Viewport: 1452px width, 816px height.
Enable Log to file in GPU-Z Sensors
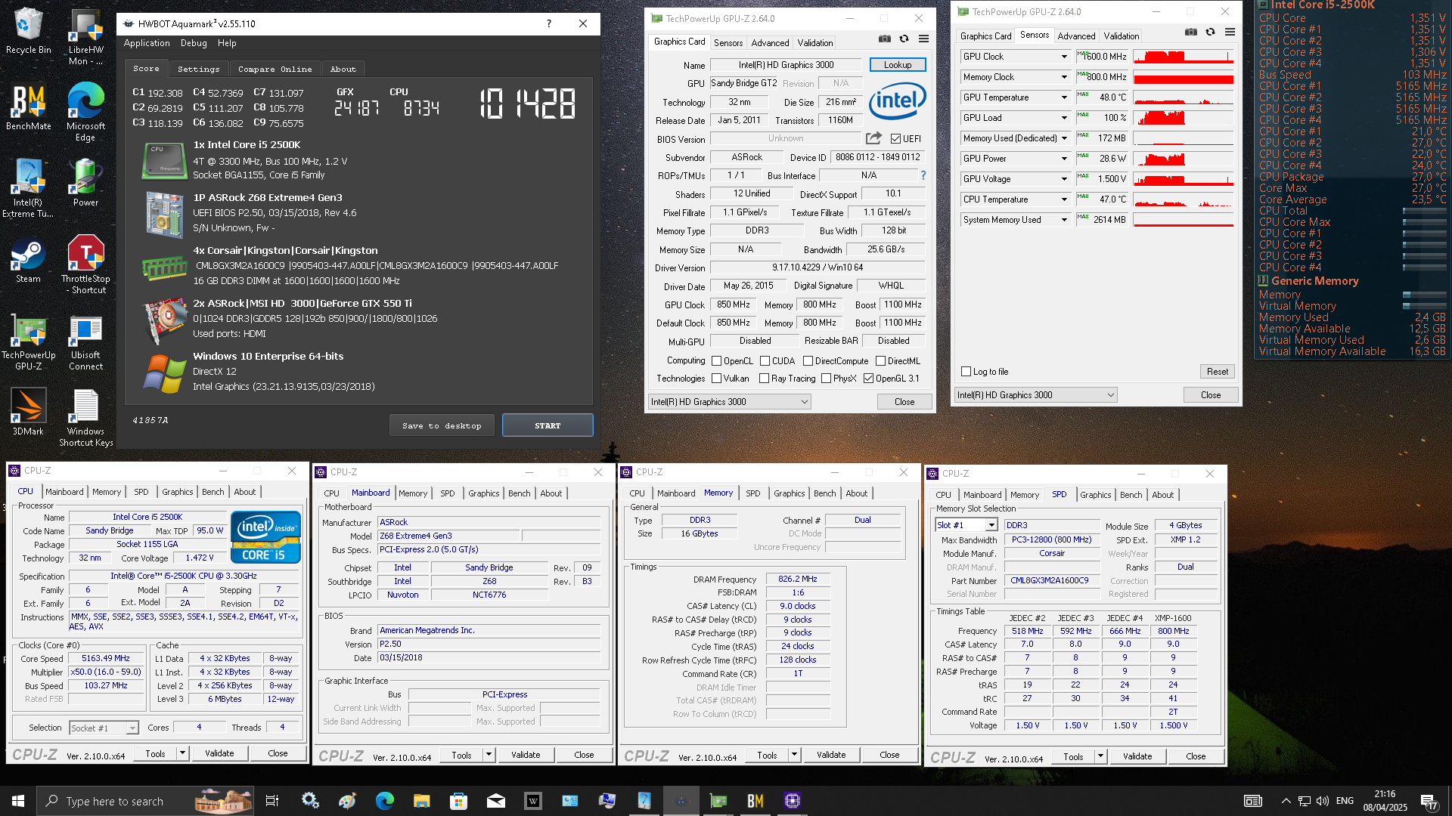click(966, 372)
